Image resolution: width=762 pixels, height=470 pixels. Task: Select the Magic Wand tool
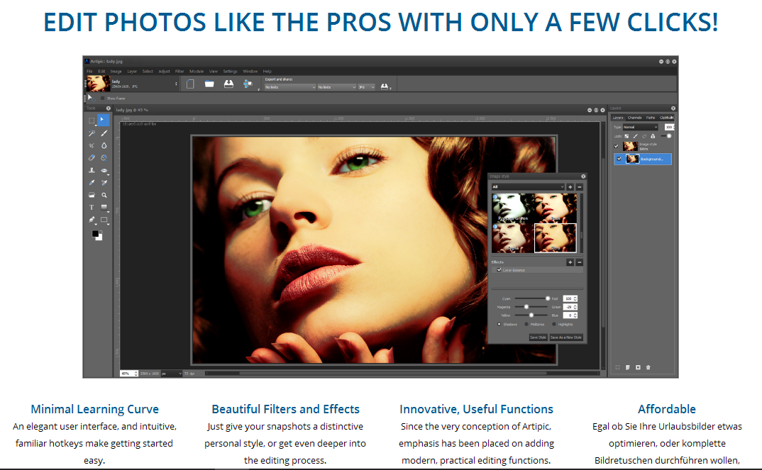pos(92,133)
